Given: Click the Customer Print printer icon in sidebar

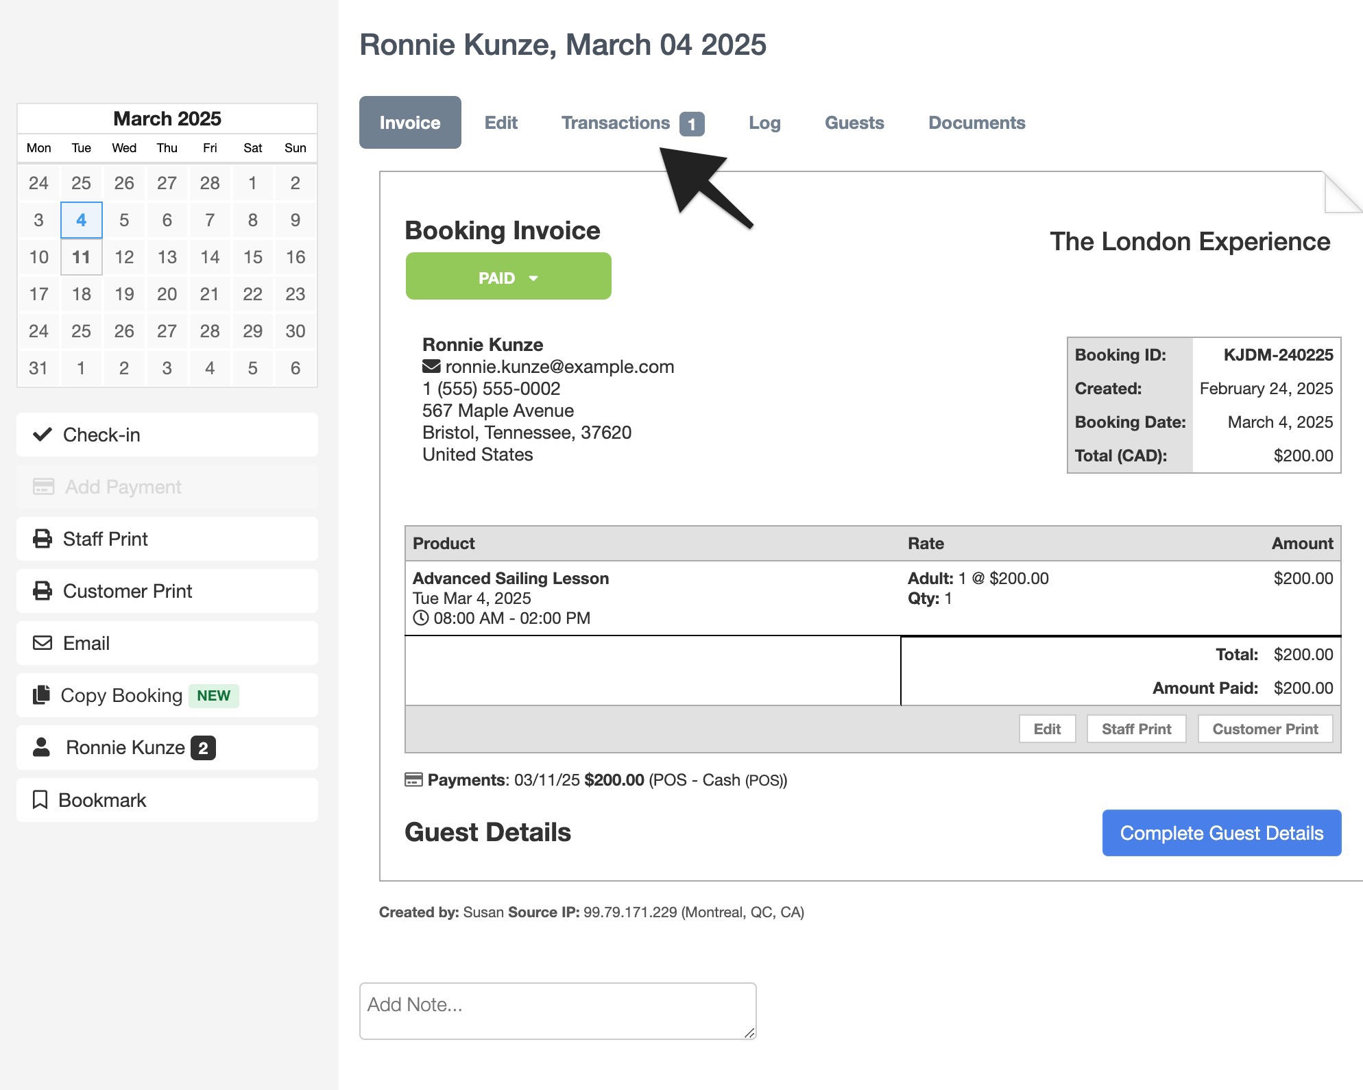Looking at the screenshot, I should coord(43,591).
